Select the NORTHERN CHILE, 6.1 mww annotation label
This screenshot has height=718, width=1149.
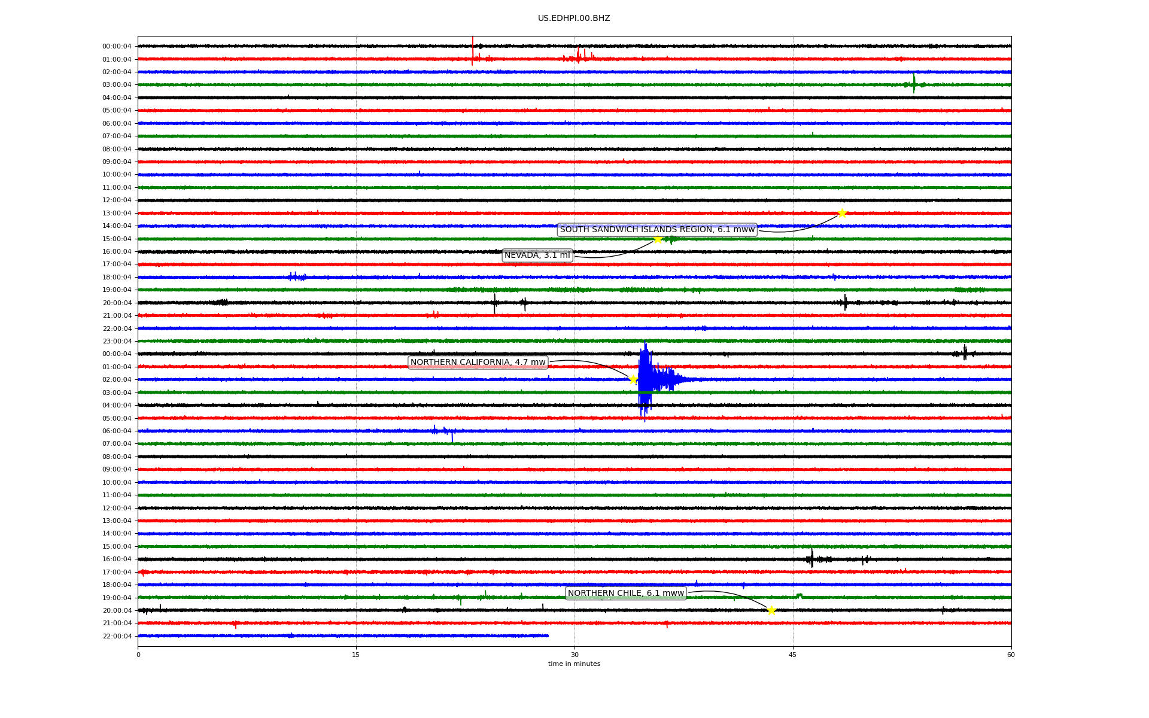tap(626, 594)
